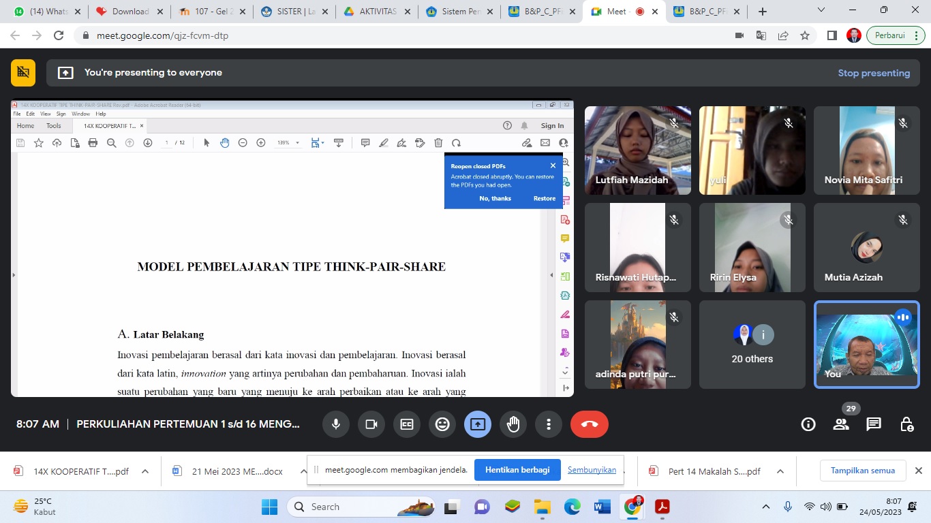The height and width of the screenshot is (523, 931).
Task: Leave the call with red hang-up button
Action: click(x=590, y=424)
